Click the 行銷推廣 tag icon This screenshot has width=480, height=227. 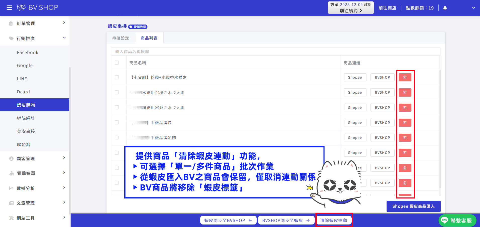pos(11,38)
